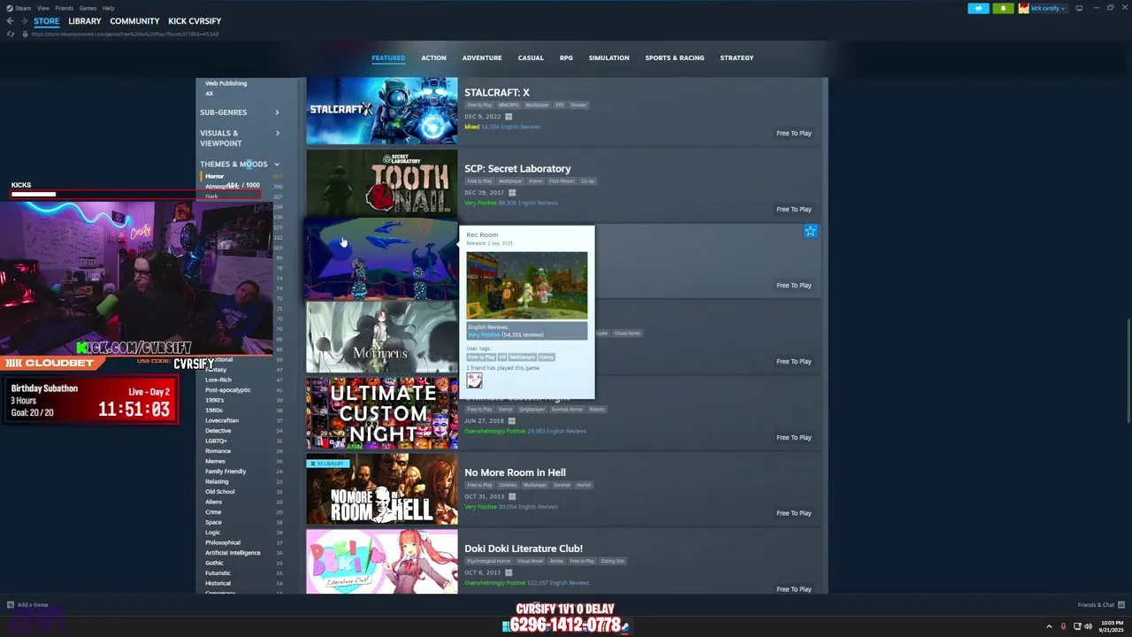Image resolution: width=1132 pixels, height=637 pixels.
Task: Select the SIMULATION genre tab
Action: [609, 58]
